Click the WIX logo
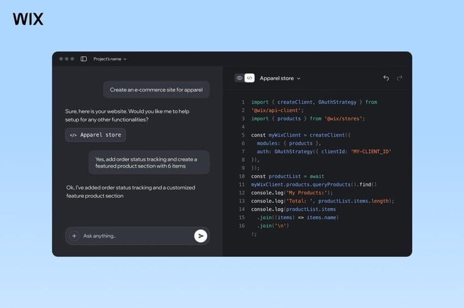The width and height of the screenshot is (464, 308). tap(28, 19)
